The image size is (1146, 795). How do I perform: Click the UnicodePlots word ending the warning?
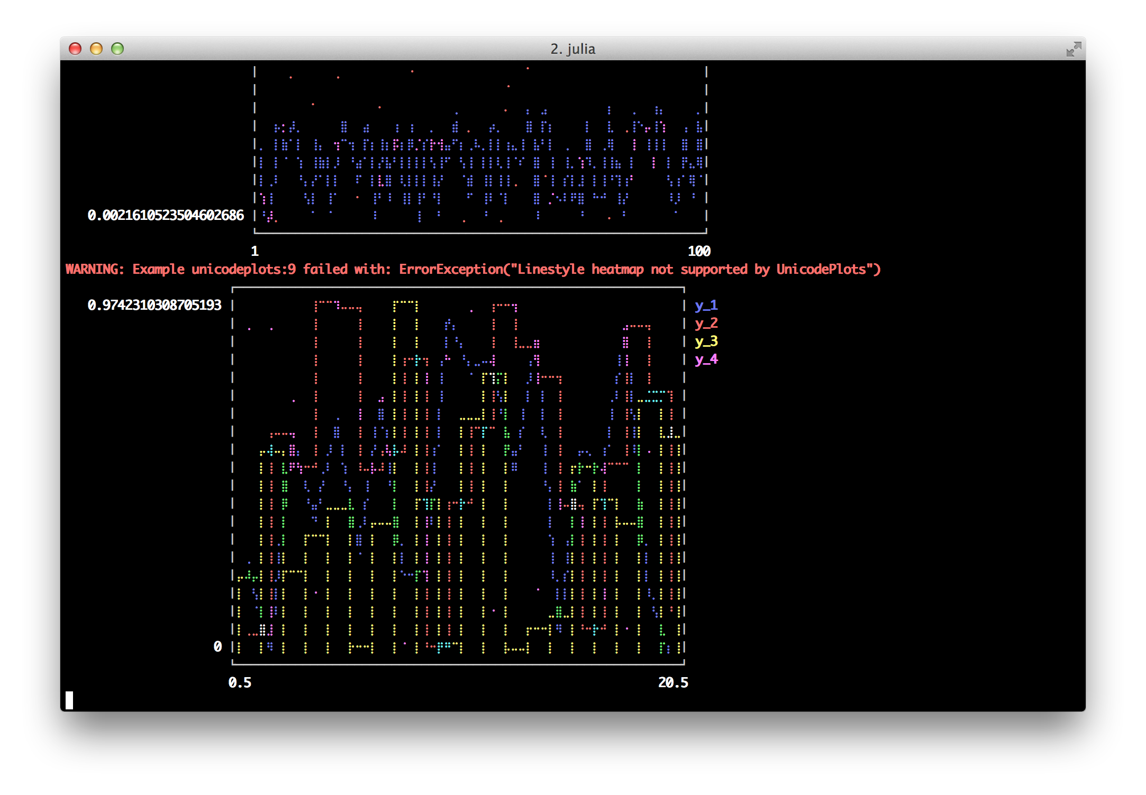(821, 269)
